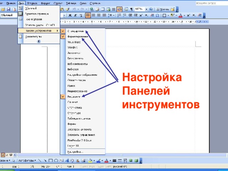Image resolution: width=228 pixels, height=171 pixels.
Task: Click the Save diskette icon
Action: [x=9, y=9]
